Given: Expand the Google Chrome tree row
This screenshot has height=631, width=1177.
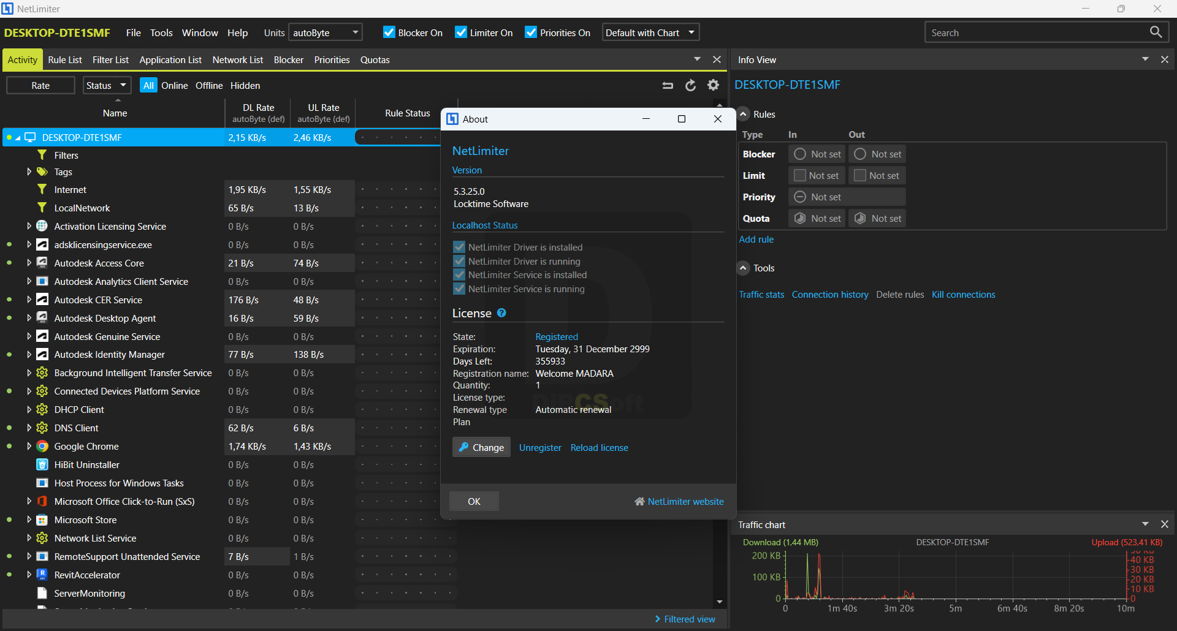Looking at the screenshot, I should pos(29,446).
